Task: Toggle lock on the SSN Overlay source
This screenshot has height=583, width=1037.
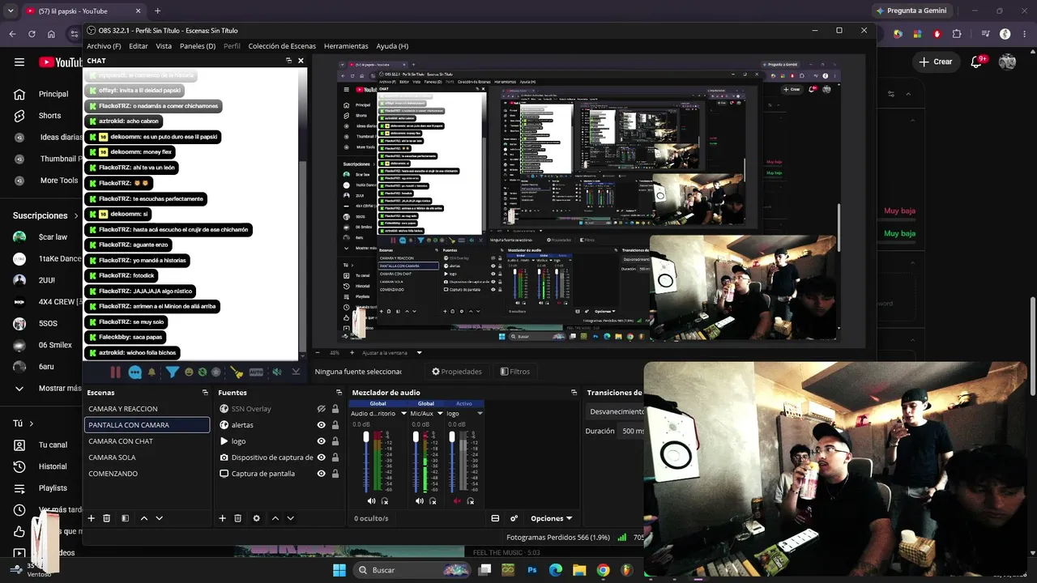Action: click(335, 409)
